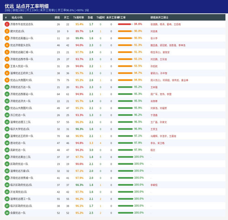Click the 负载 column header

pyautogui.click(x=90, y=17)
